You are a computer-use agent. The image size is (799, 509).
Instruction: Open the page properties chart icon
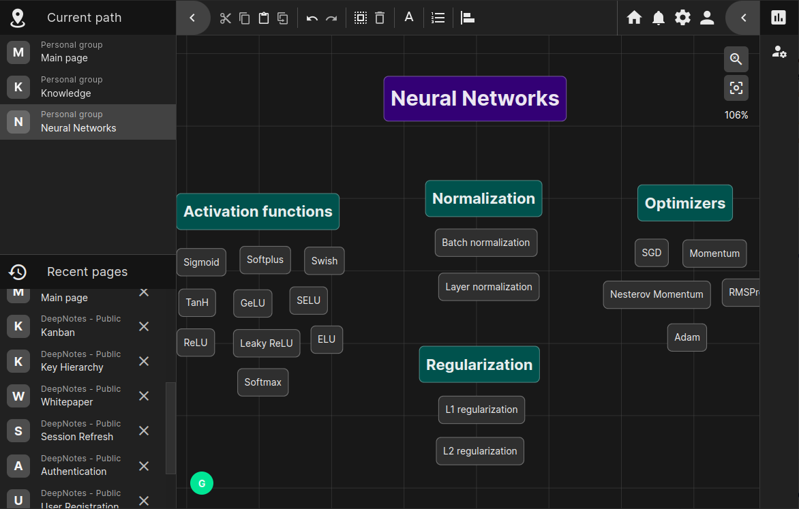click(x=778, y=18)
